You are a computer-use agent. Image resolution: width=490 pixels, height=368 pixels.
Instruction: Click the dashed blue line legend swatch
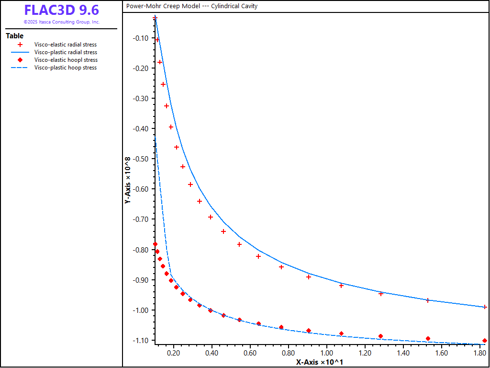20,68
